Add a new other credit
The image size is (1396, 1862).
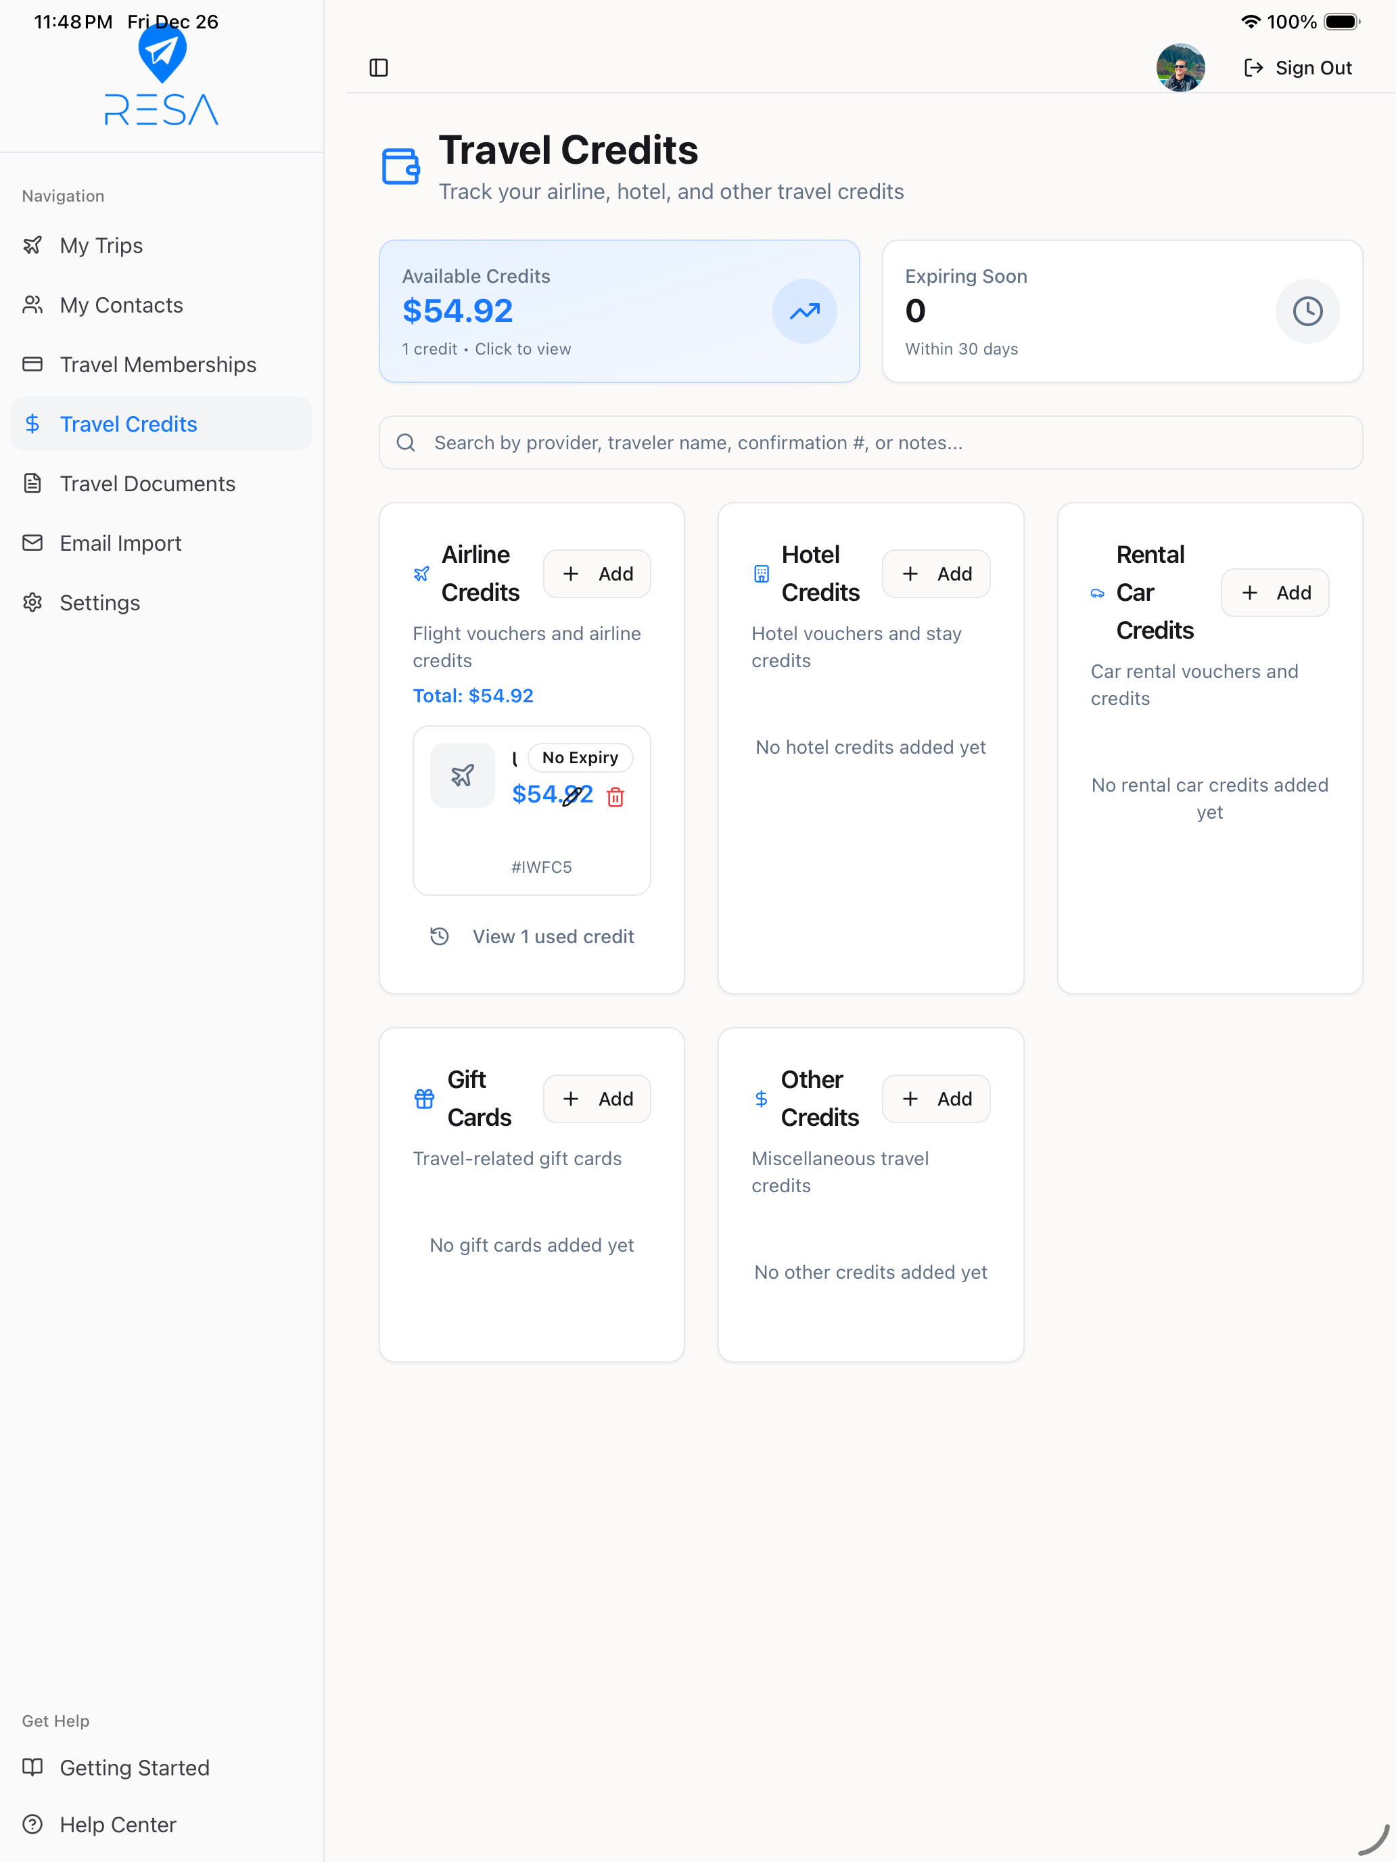point(937,1099)
